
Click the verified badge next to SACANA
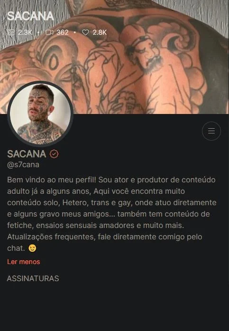click(54, 154)
